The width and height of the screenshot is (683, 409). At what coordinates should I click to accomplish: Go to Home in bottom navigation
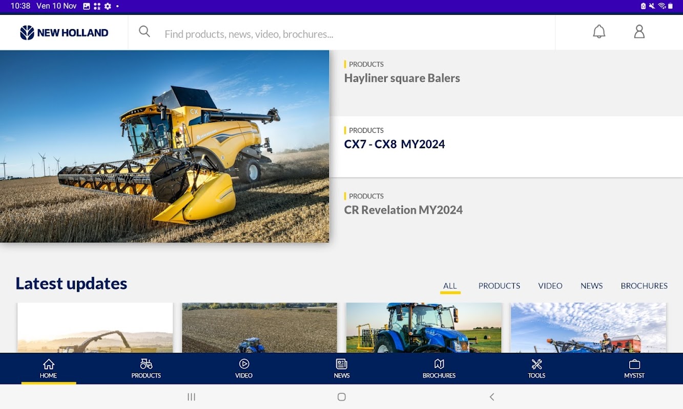click(x=49, y=369)
